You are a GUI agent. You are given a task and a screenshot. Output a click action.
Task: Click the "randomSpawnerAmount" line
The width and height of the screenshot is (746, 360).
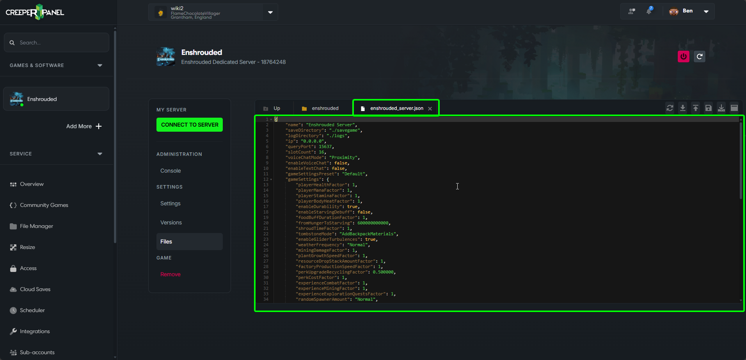[x=337, y=300]
